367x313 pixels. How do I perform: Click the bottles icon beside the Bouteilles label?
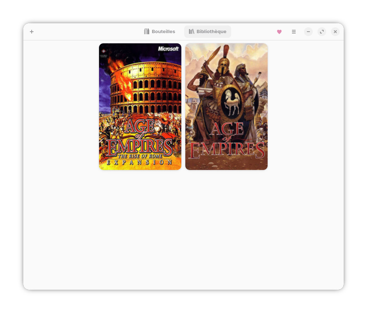coord(147,32)
